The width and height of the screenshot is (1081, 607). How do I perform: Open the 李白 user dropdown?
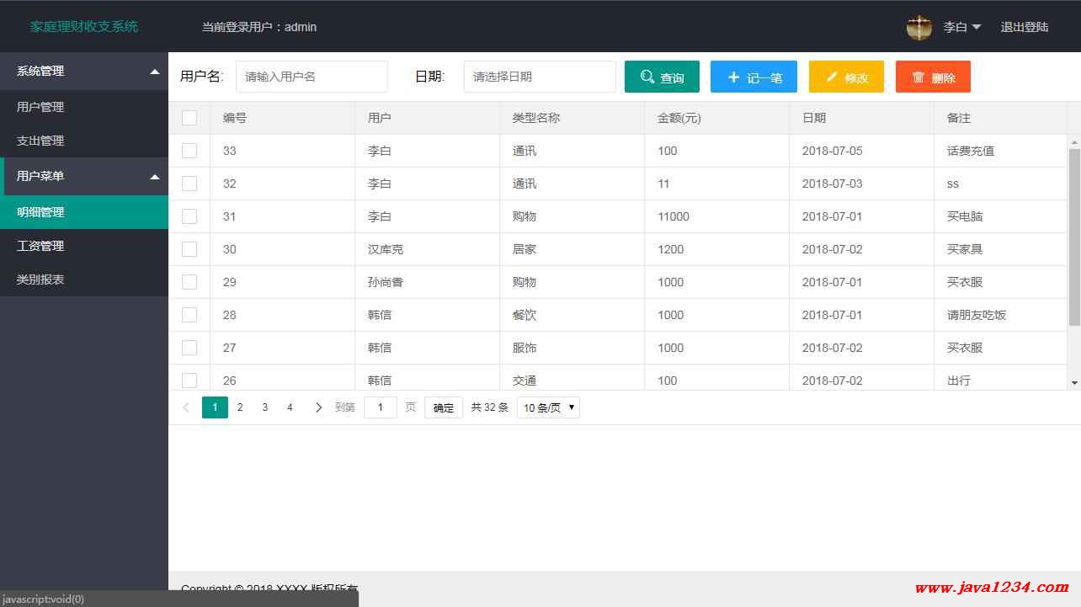(962, 27)
